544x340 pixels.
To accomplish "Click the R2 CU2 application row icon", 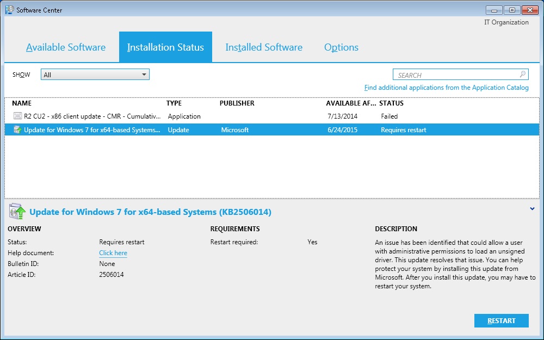I will coord(17,116).
